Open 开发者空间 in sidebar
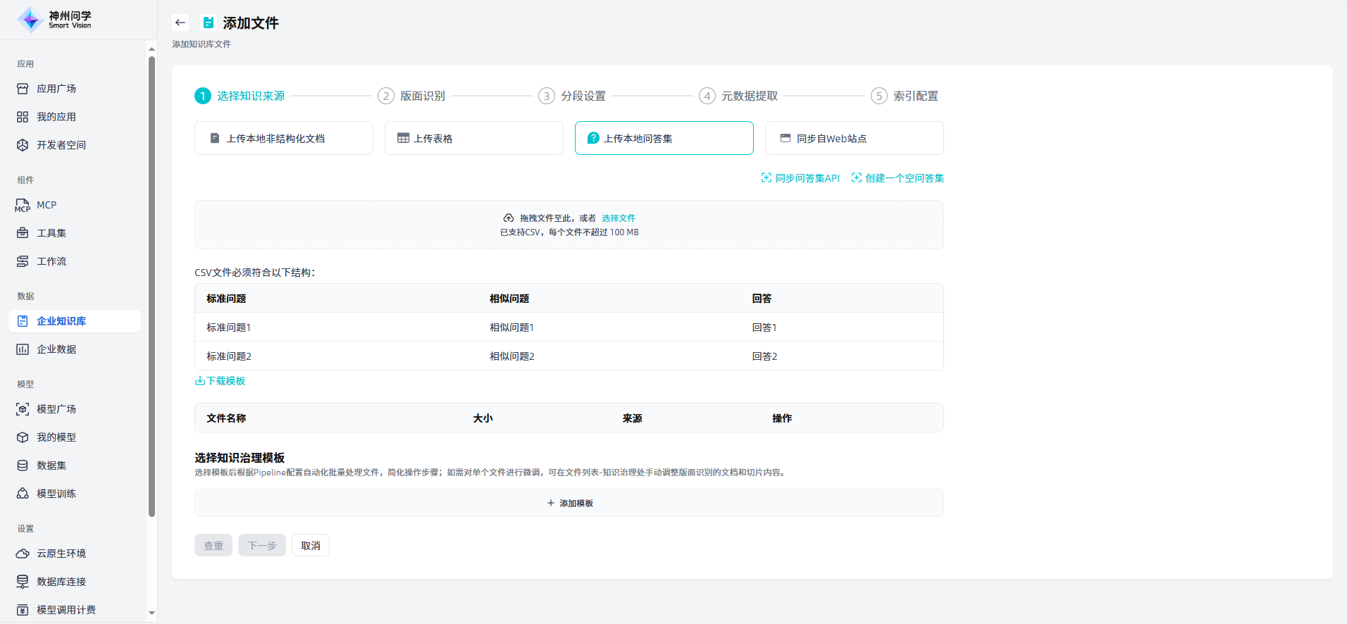 point(61,145)
